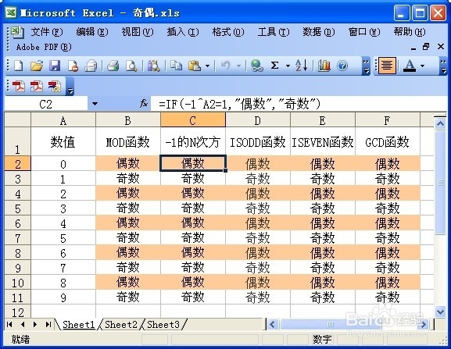Click previous-sheet tab navigation arrow
The height and width of the screenshot is (349, 451).
pos(23,325)
